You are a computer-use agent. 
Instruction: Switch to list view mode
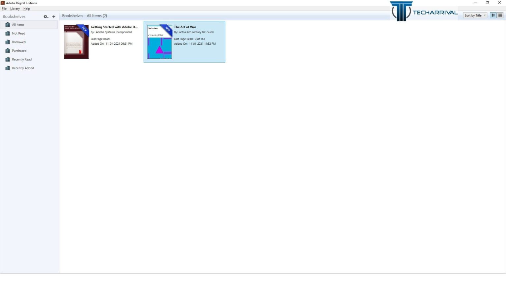tap(500, 15)
